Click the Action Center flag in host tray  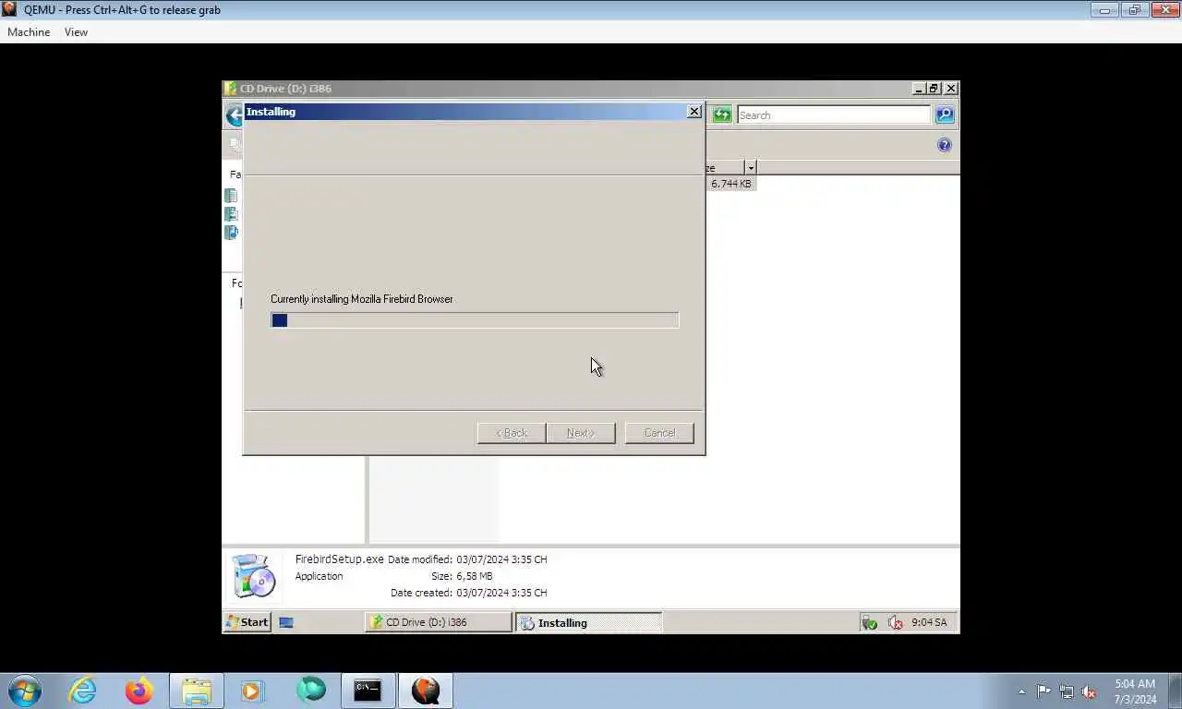[x=1043, y=691]
